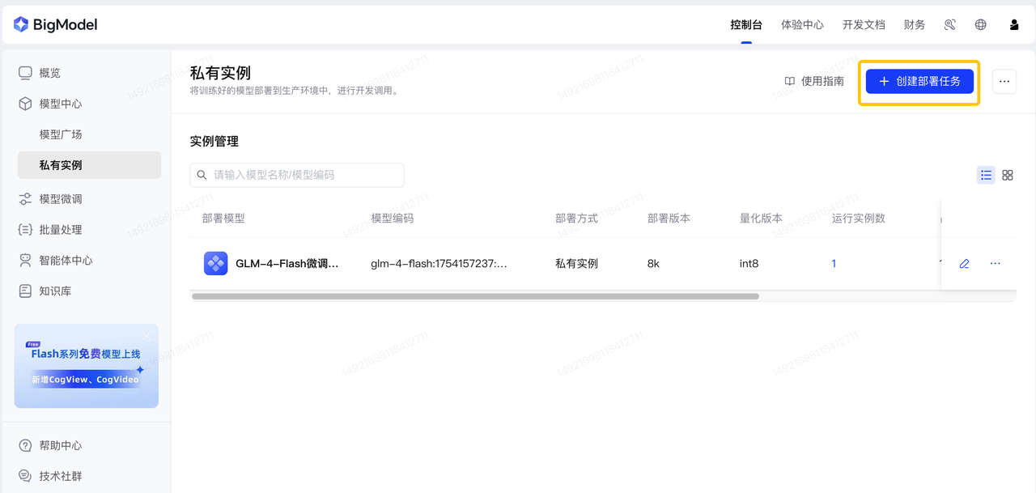Close the Flash promotion banner
Viewport: 1036px width, 493px height.
pyautogui.click(x=146, y=335)
